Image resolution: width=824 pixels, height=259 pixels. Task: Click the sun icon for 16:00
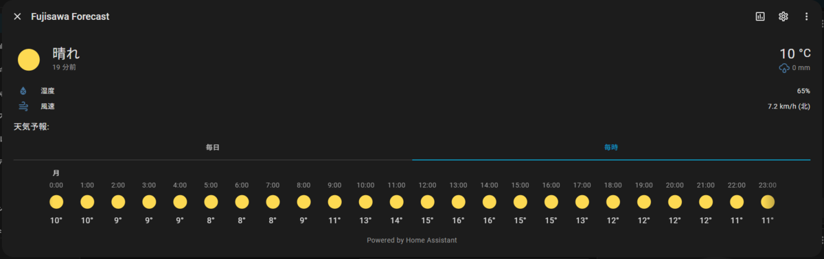551,202
